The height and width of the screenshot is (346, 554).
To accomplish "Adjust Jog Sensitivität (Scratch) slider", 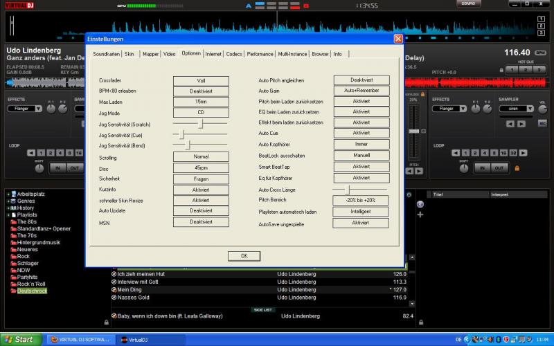I will 200,124.
